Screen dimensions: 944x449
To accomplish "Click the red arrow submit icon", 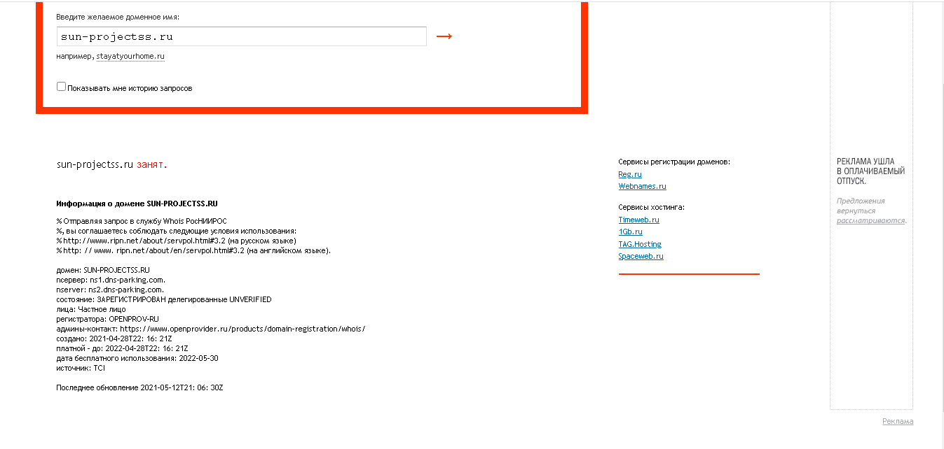I will (444, 36).
